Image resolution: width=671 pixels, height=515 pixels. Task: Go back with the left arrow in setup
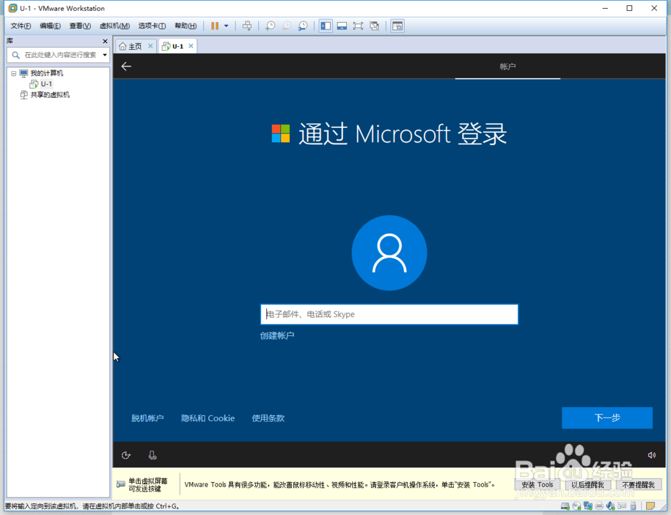[x=126, y=66]
